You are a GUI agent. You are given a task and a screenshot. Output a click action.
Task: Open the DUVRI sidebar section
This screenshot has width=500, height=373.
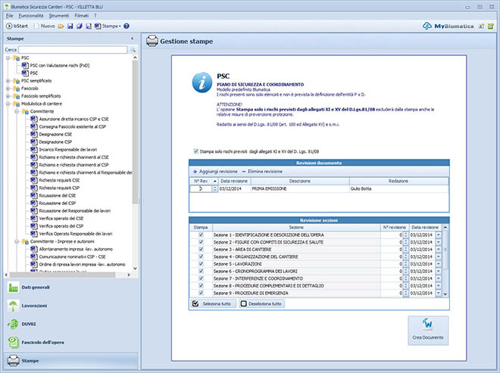coord(30,324)
